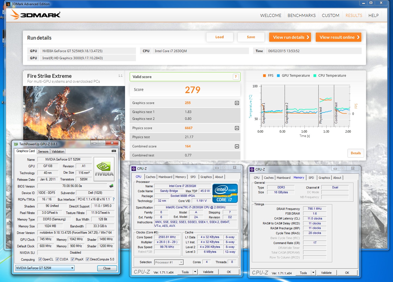The image size is (393, 282).
Task: Open Graphics tab in CPU-Z memory window
Action: click(x=324, y=178)
